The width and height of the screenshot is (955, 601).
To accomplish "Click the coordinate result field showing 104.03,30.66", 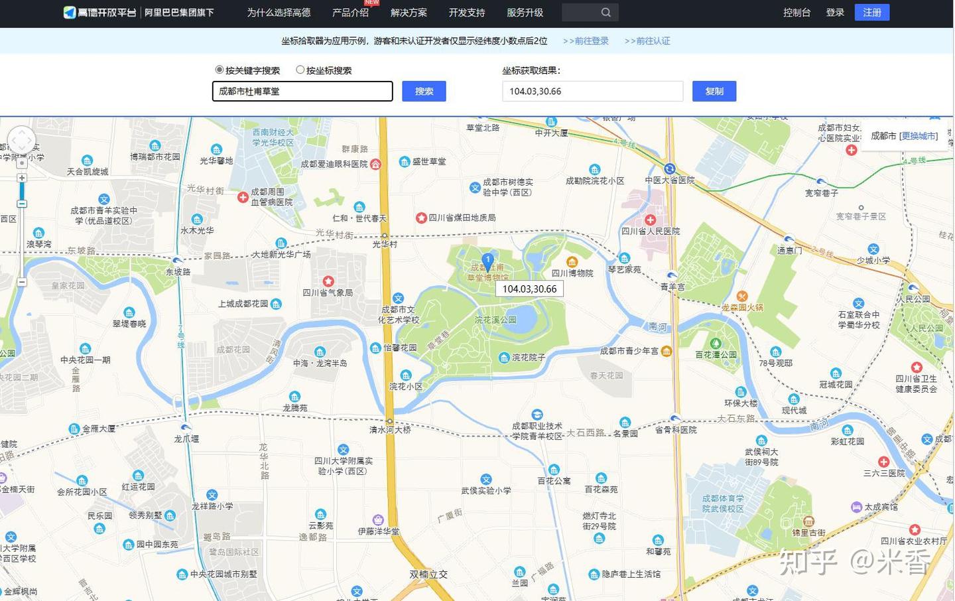I will 592,91.
